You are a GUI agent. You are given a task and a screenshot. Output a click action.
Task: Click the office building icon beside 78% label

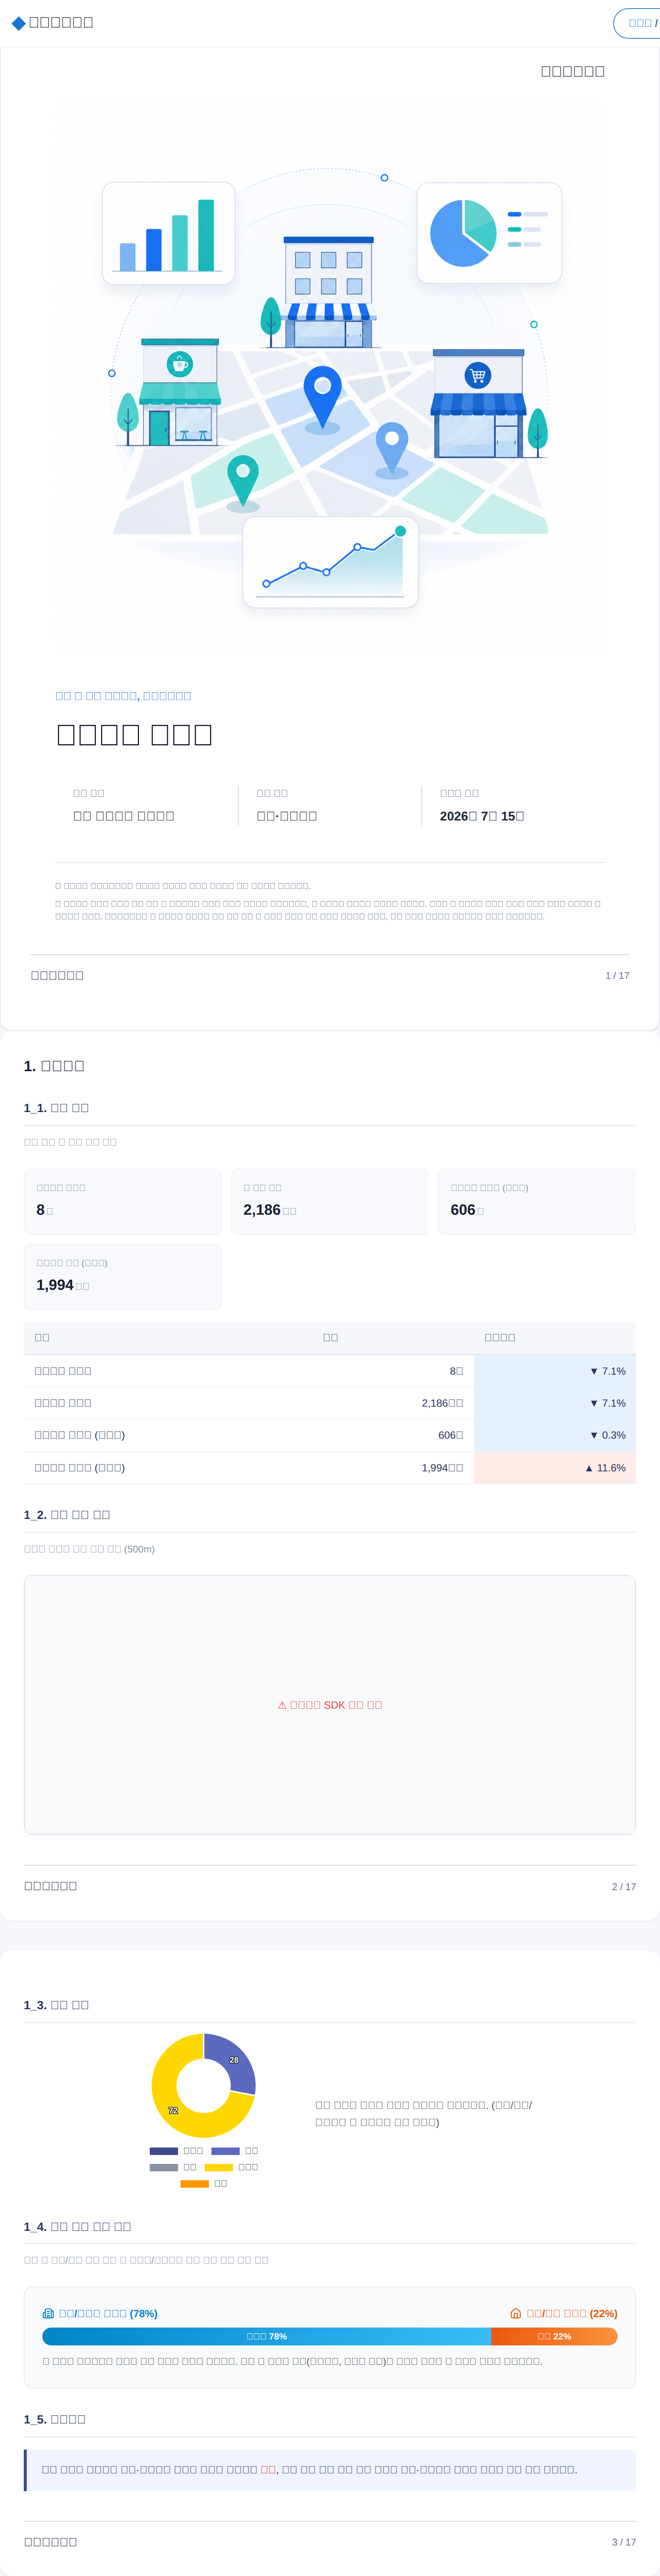(48, 2313)
